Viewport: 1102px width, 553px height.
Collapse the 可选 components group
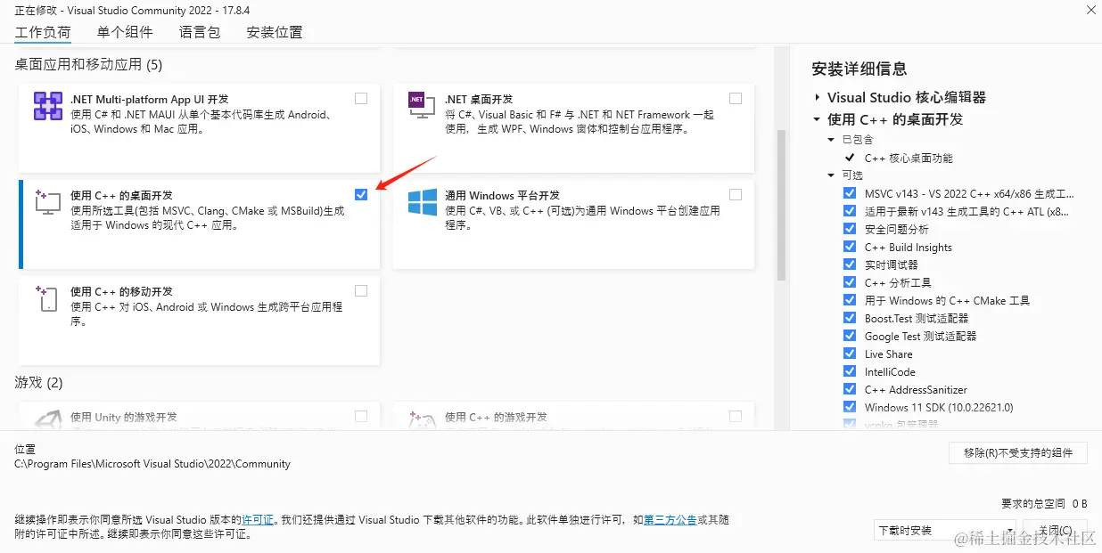832,175
